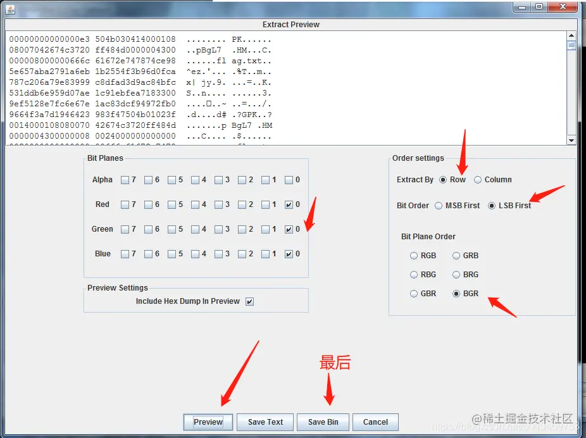Uncheck Green bit plane 0
586x438 pixels.
pos(289,230)
